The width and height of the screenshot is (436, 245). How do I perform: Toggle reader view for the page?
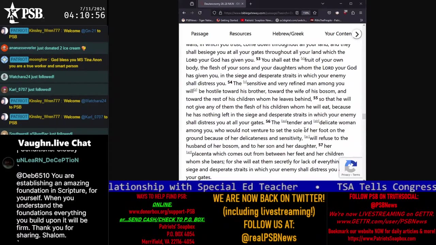pos(297,13)
